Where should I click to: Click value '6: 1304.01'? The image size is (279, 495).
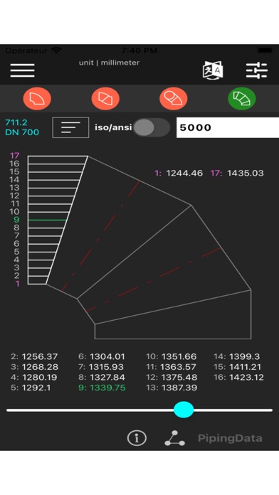pos(102,357)
